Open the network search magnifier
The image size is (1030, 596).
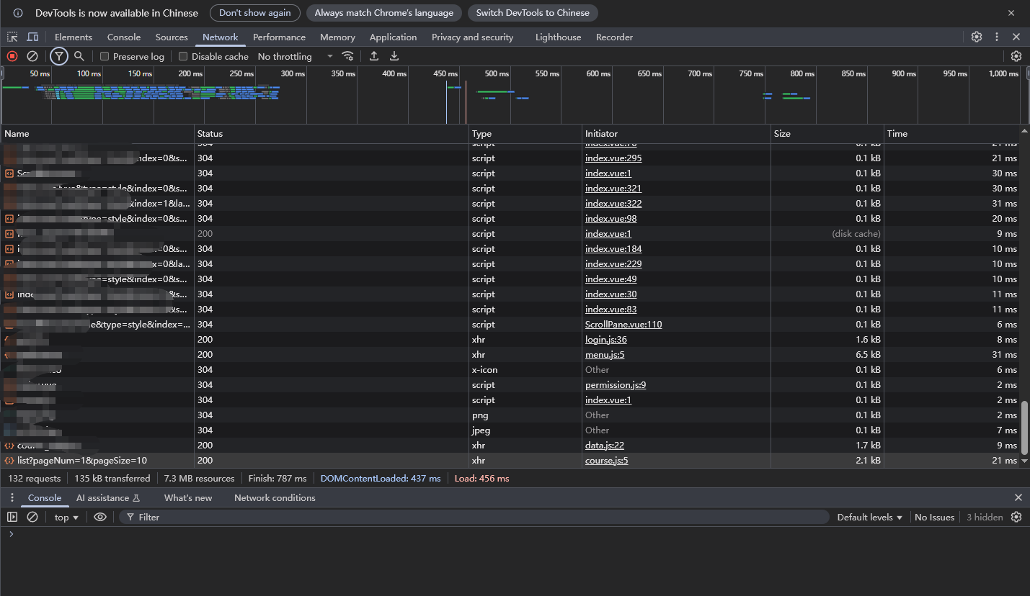point(79,56)
